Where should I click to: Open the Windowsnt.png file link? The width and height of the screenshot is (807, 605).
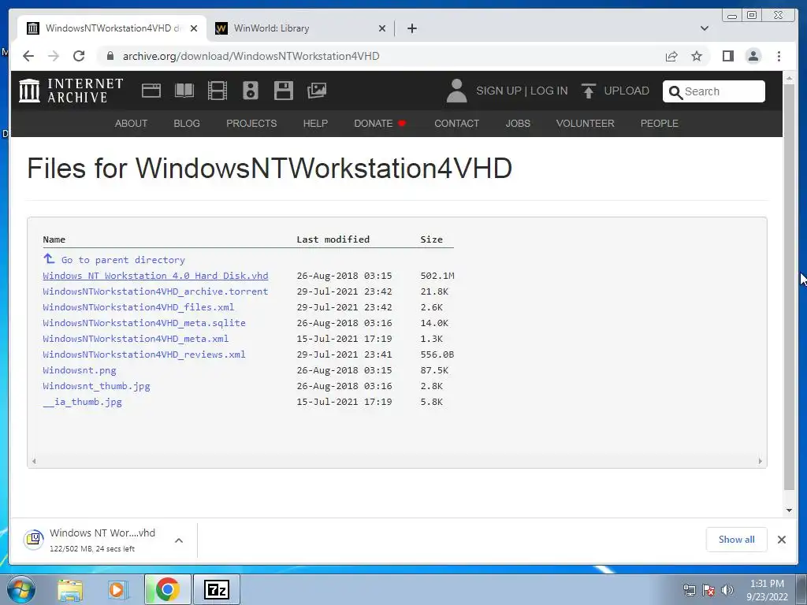(x=80, y=370)
